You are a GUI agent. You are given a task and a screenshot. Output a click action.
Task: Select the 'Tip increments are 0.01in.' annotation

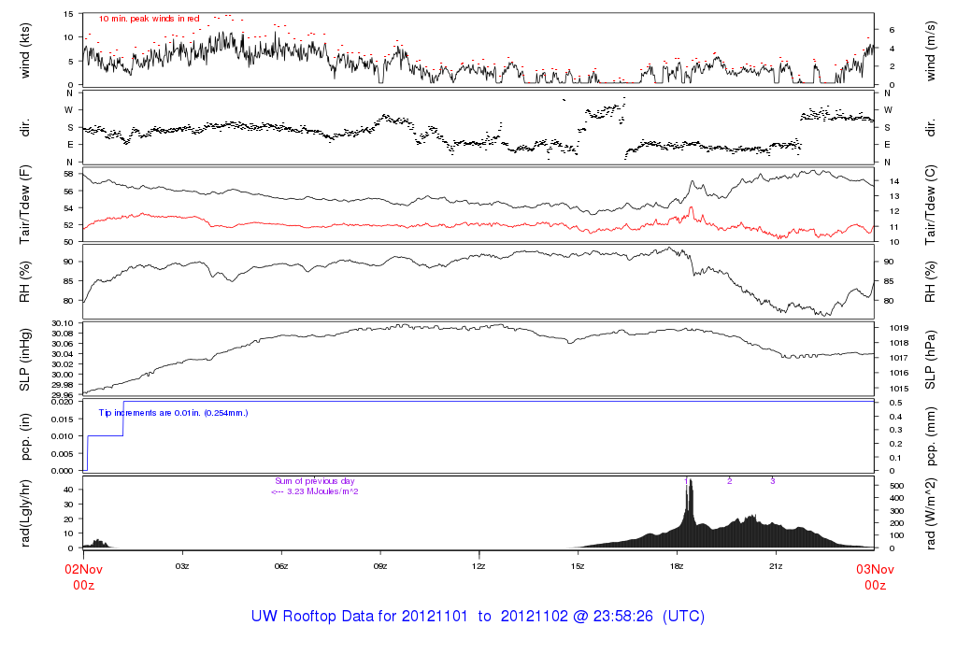pos(174,412)
